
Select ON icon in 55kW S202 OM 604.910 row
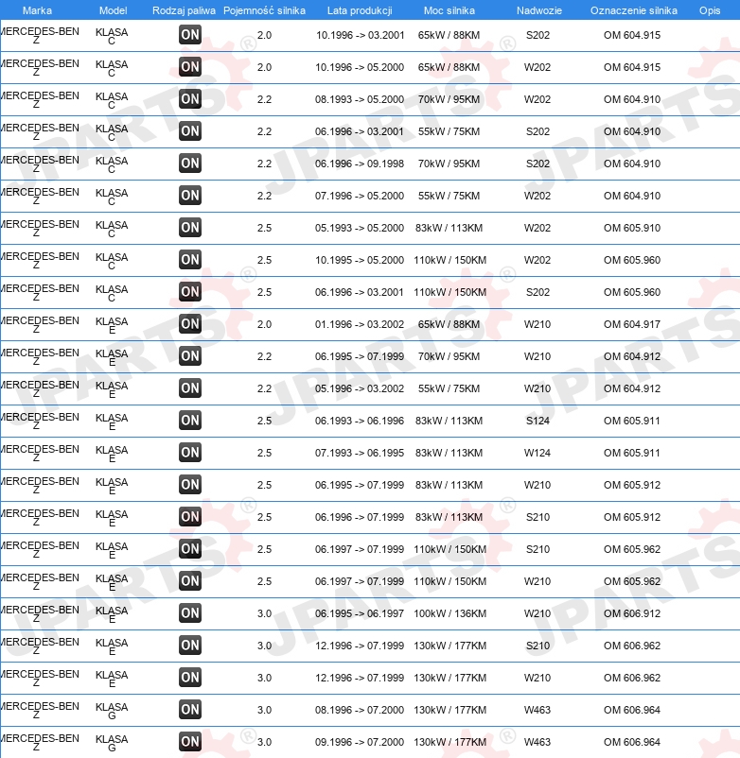point(189,131)
